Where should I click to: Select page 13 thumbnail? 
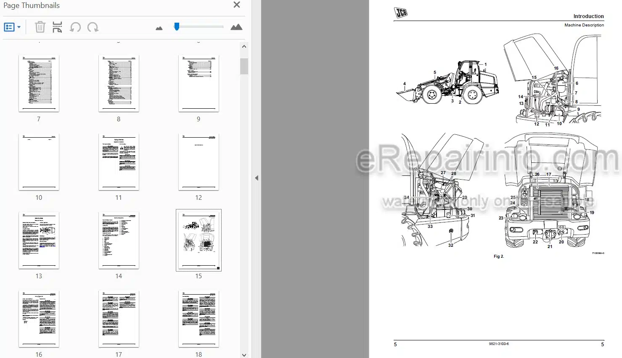(x=39, y=240)
